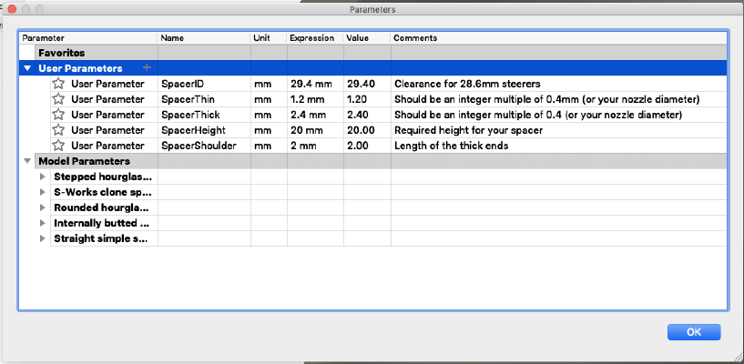The height and width of the screenshot is (364, 744).
Task: Expand the Internally butted group
Action: click(x=43, y=223)
